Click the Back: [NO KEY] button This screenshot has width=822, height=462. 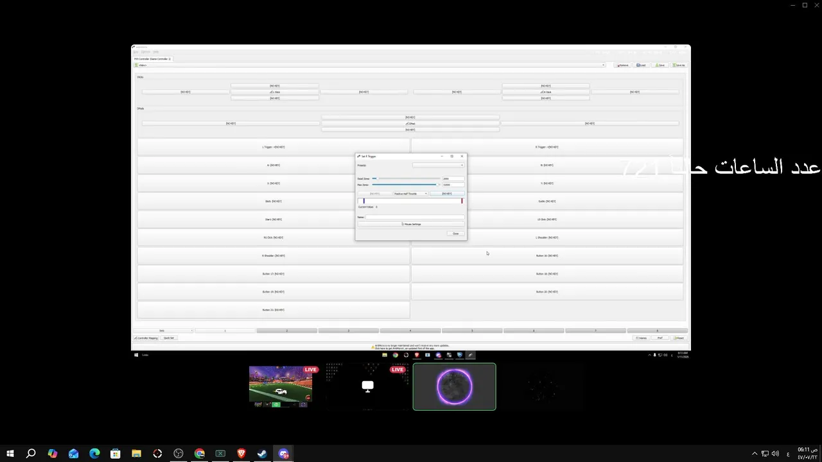point(274,201)
